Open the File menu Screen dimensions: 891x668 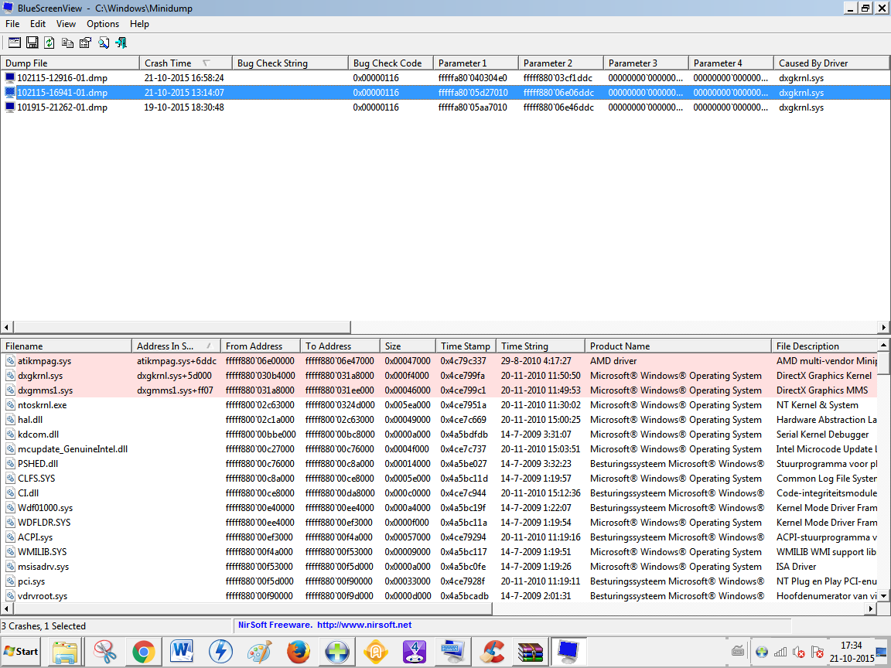click(12, 24)
